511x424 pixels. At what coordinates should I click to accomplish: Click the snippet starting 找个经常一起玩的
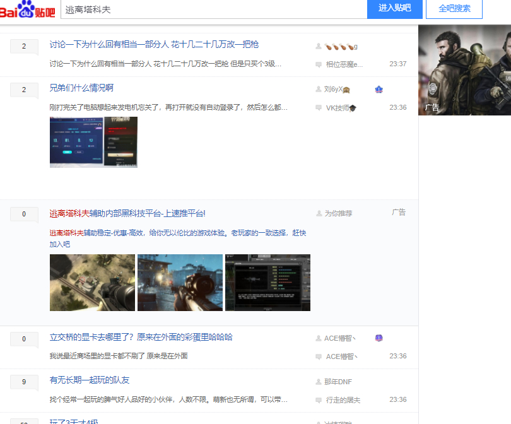pos(168,399)
